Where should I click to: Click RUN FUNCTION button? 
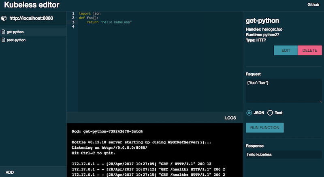click(x=265, y=128)
